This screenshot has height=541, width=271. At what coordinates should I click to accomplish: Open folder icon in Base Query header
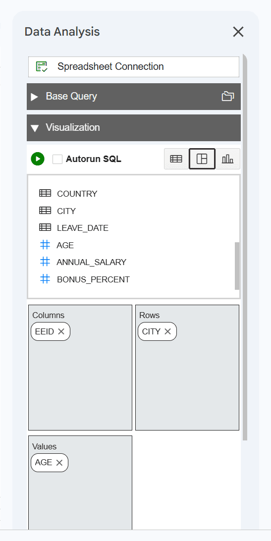coord(228,96)
